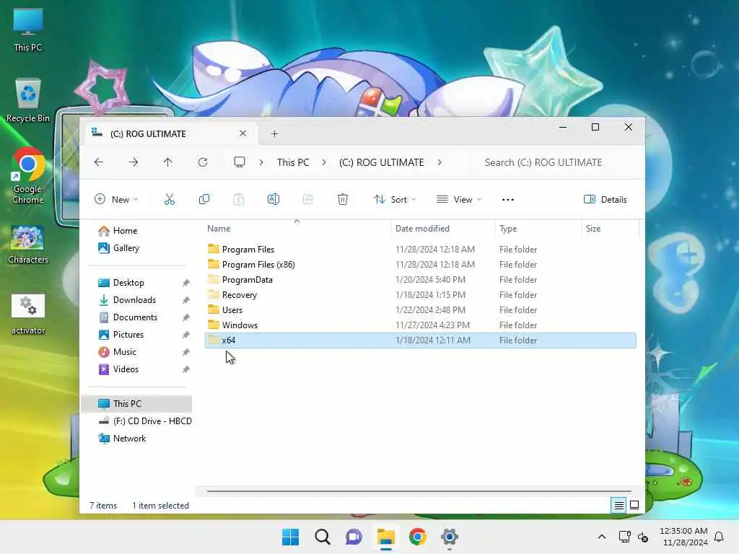Screen dimensions: 739x554
Task: Open (F:) CD Drive - HBCD
Action: click(x=144, y=421)
